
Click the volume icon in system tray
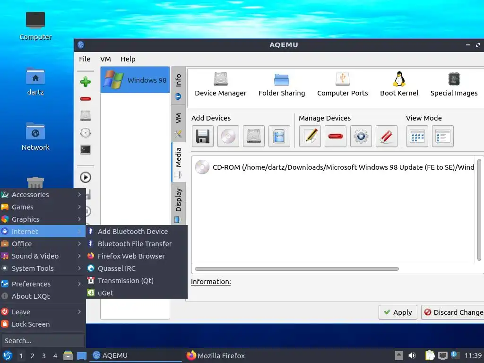pos(412,355)
